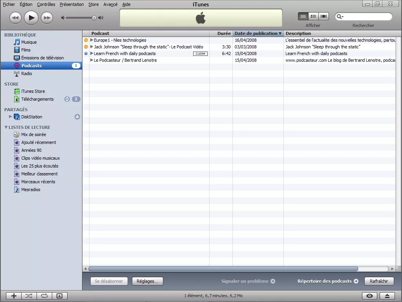Switch to list view mode

(303, 17)
